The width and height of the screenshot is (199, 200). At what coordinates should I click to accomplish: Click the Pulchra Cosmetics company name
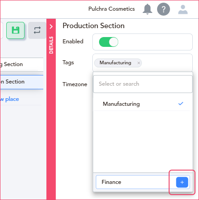[112, 9]
